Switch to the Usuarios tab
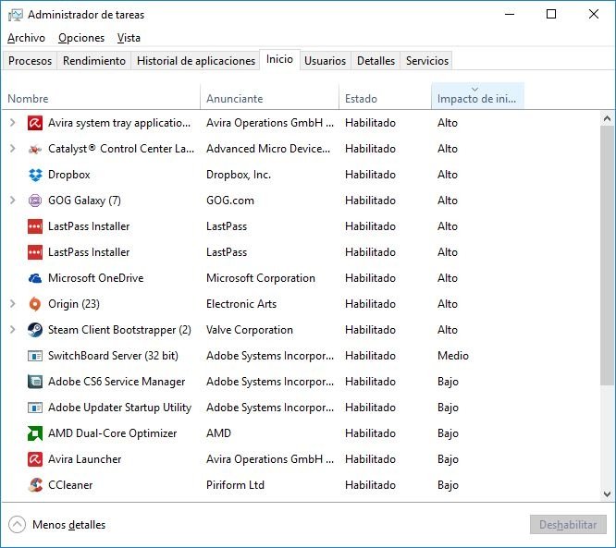 (x=326, y=61)
